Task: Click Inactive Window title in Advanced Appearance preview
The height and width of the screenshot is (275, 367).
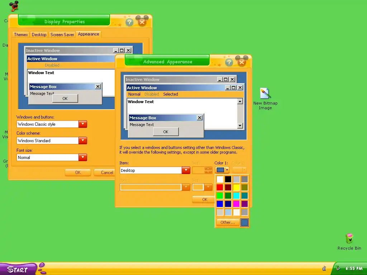Action: 142,79
